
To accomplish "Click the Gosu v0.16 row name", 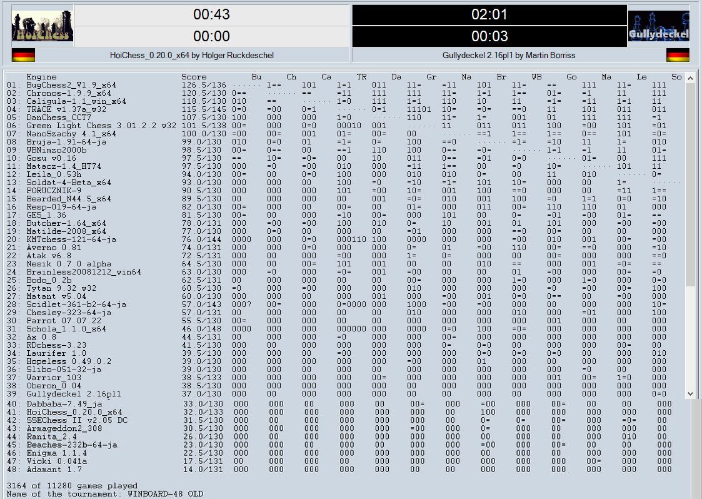I will [x=51, y=158].
